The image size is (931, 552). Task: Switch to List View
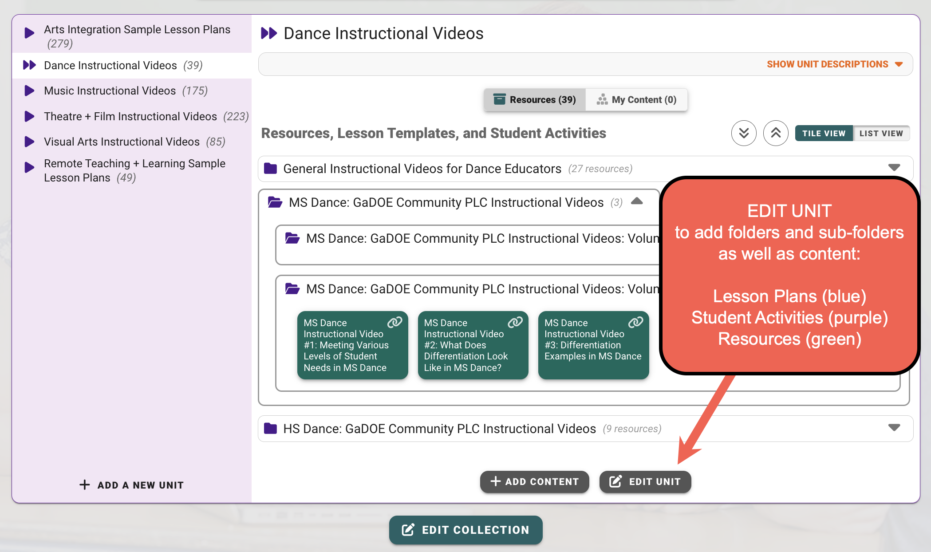coord(881,133)
